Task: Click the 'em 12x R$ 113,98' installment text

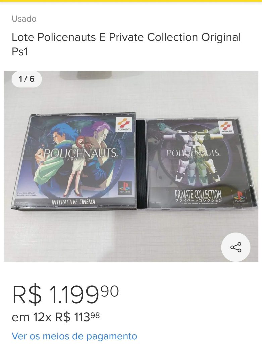Action: pyautogui.click(x=56, y=317)
